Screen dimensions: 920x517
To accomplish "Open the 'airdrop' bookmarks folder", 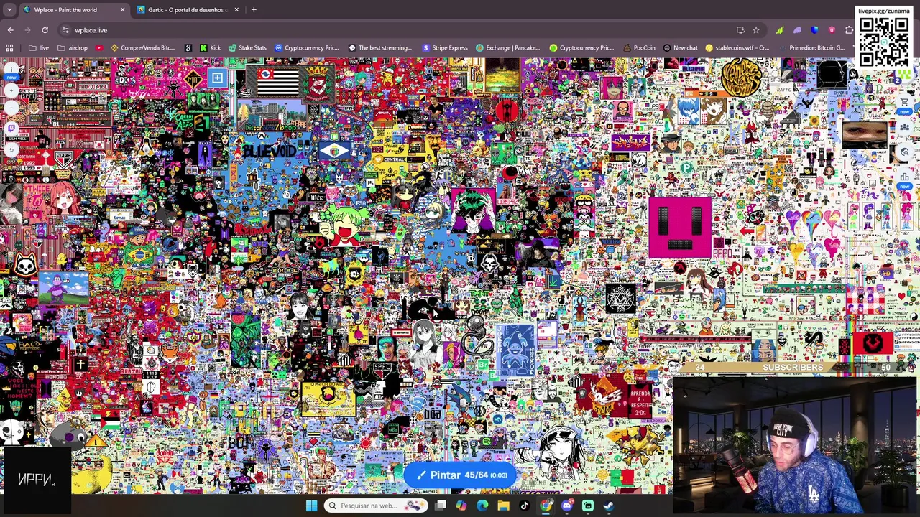I will coord(73,48).
